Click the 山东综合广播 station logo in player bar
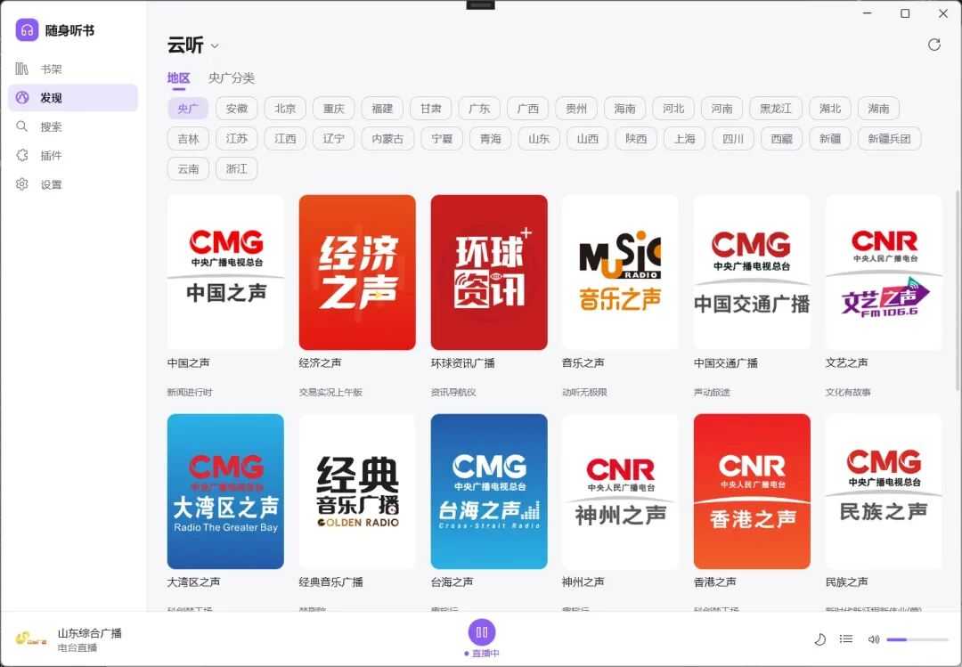962x667 pixels. tap(31, 639)
